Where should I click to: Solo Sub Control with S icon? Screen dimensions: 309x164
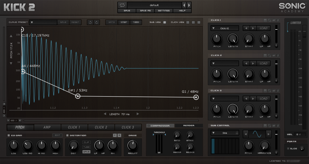[278, 125]
